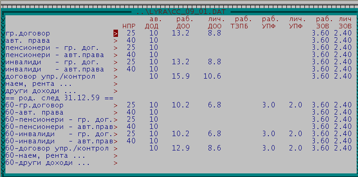
Task: Toggle checkmark beside 60-други доходи row
Action: pos(3,163)
